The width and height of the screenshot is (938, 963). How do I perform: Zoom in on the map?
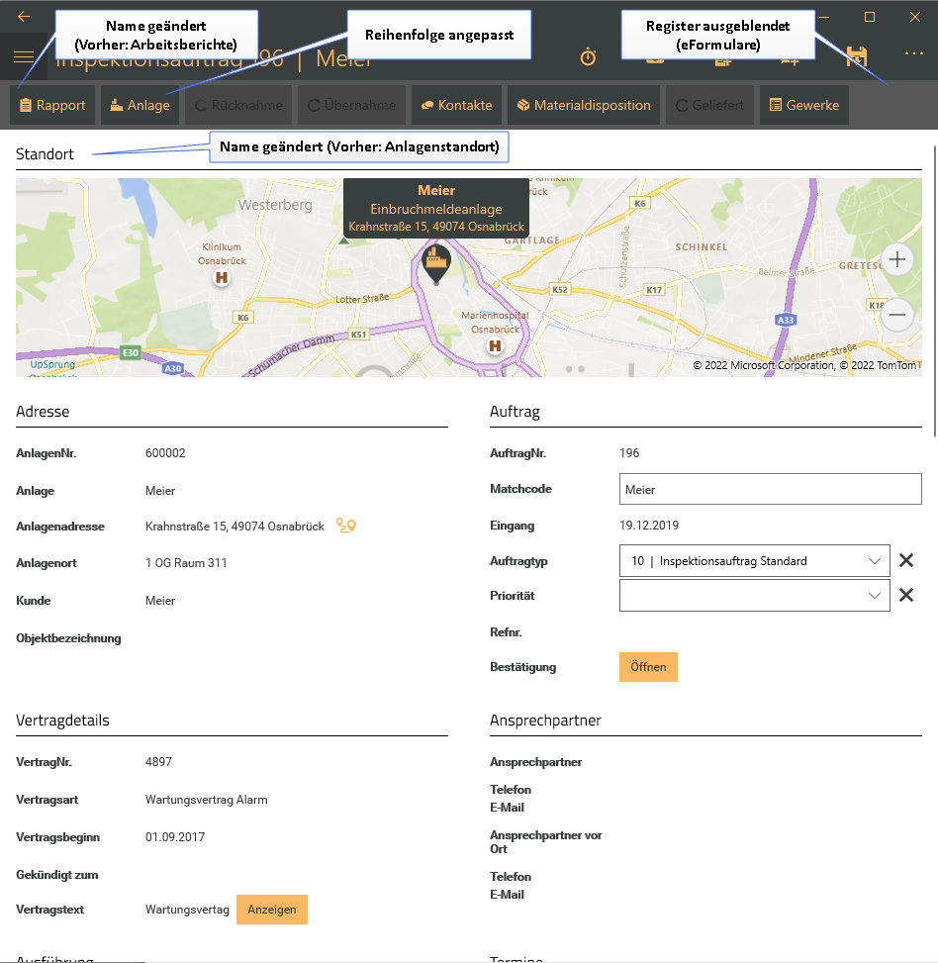897,260
